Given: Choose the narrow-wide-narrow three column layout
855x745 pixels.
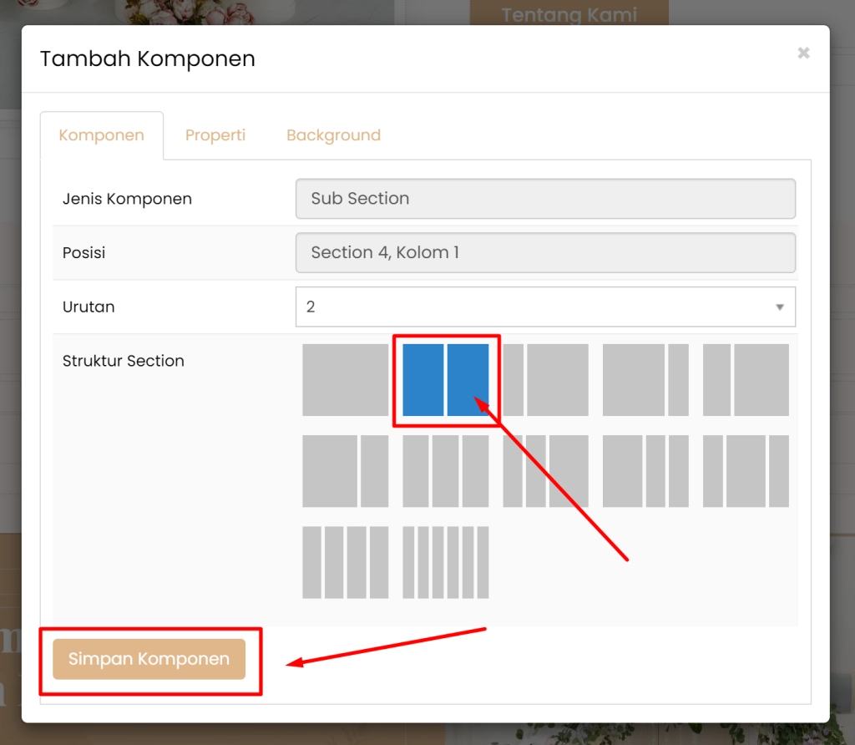Looking at the screenshot, I should click(746, 471).
